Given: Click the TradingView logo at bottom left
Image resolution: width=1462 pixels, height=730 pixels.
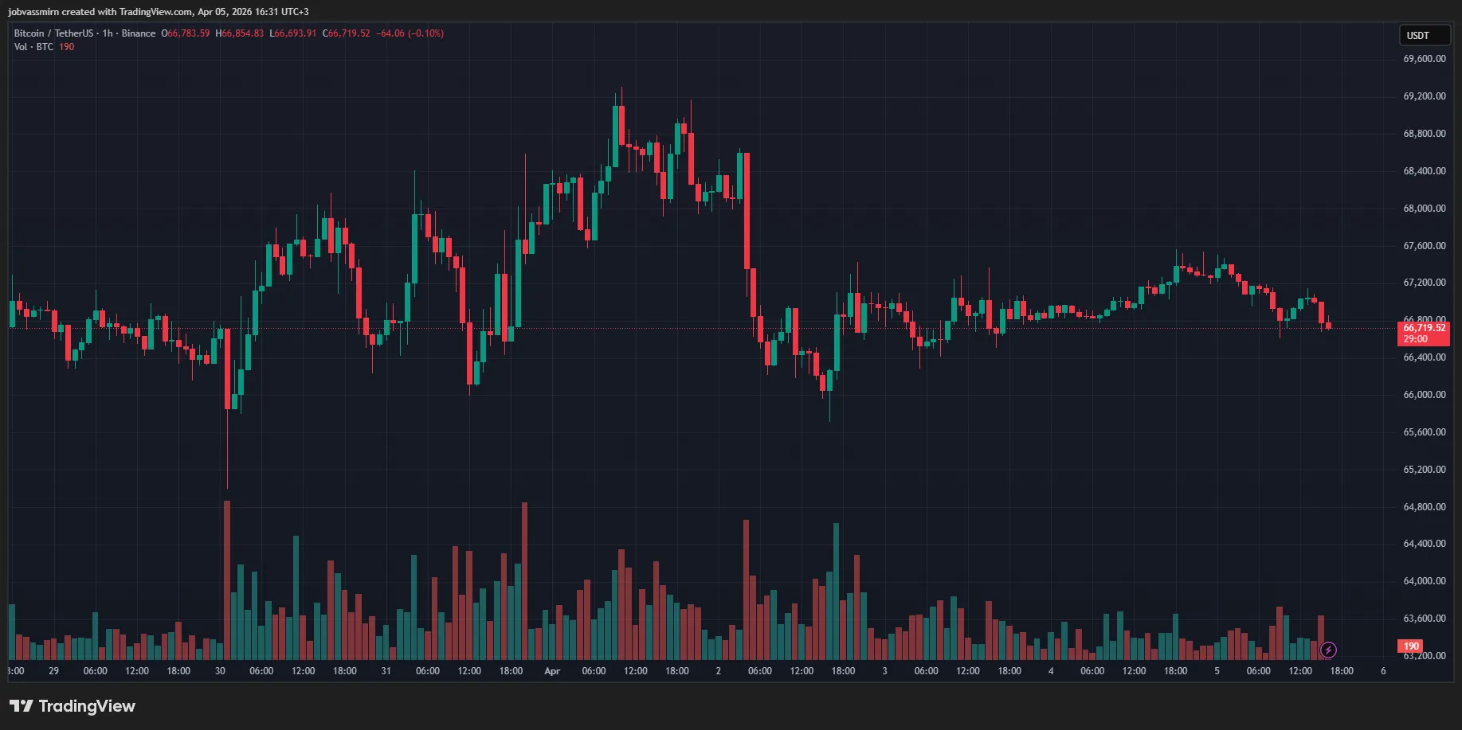Looking at the screenshot, I should pos(73,706).
